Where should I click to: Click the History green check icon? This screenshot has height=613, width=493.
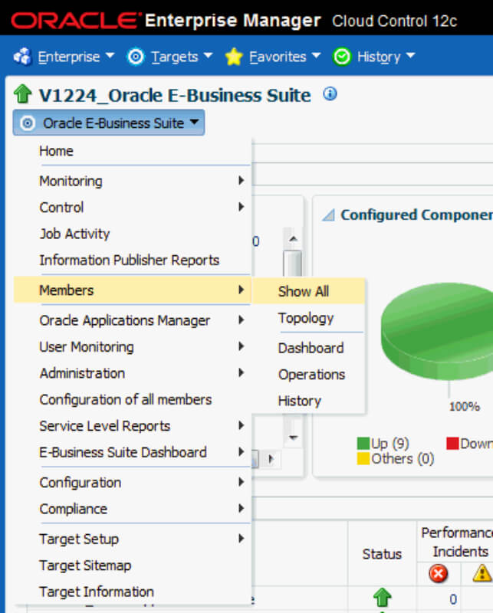(342, 57)
